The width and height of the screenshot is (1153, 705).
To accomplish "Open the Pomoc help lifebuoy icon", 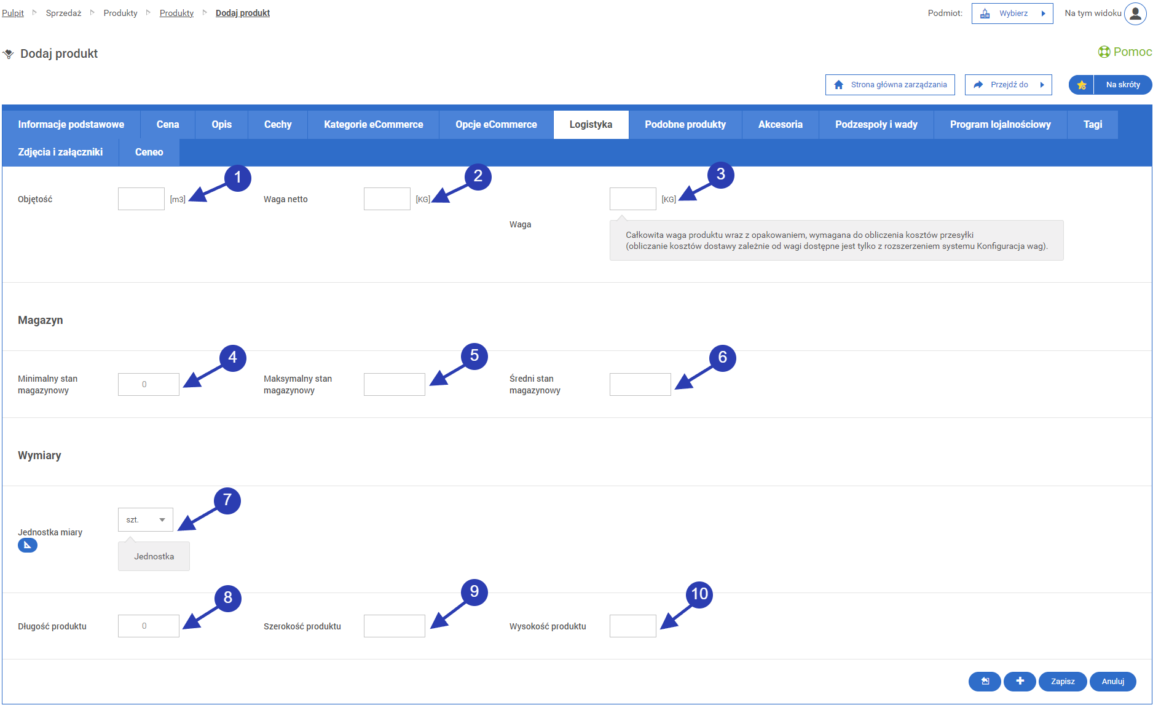I will click(x=1104, y=52).
